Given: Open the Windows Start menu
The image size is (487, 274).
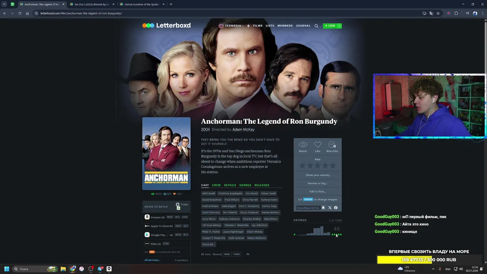Looking at the screenshot, I should 6,269.
